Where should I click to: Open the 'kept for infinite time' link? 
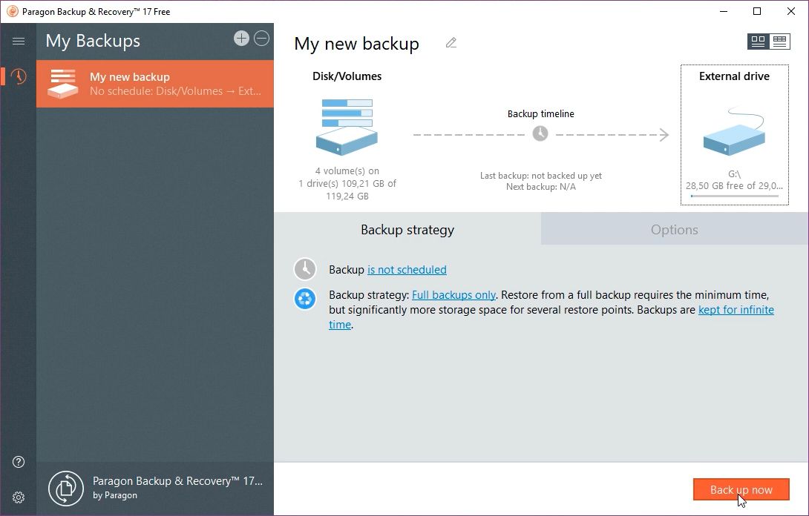tap(736, 309)
